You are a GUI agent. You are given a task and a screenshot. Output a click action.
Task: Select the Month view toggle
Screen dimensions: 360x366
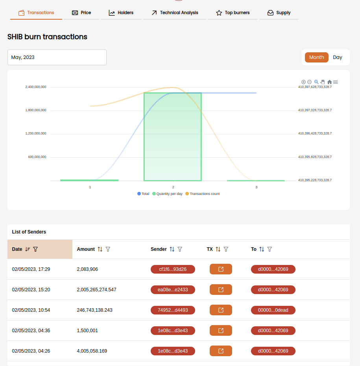pyautogui.click(x=317, y=57)
